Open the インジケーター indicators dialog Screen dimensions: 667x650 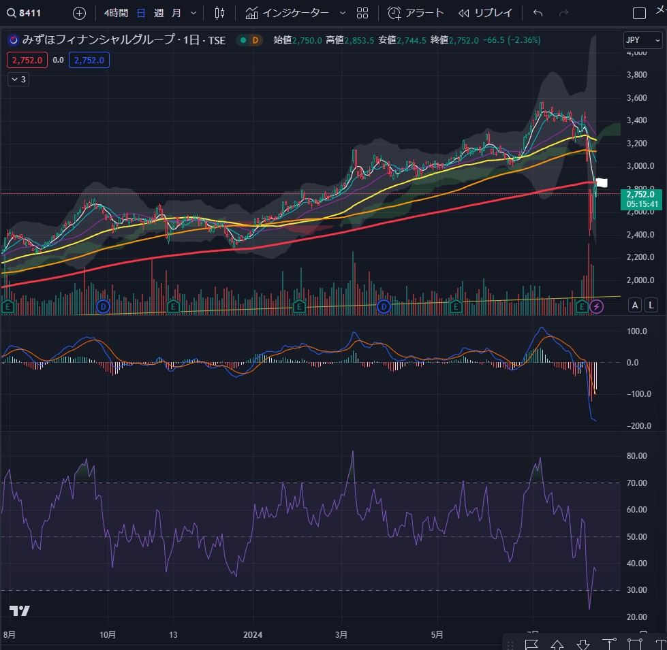(287, 13)
